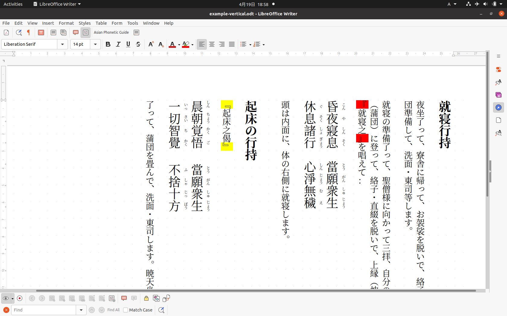Screen dimensions: 507x316
Task: Open the Manage Track Changes dialog
Action: (112, 298)
